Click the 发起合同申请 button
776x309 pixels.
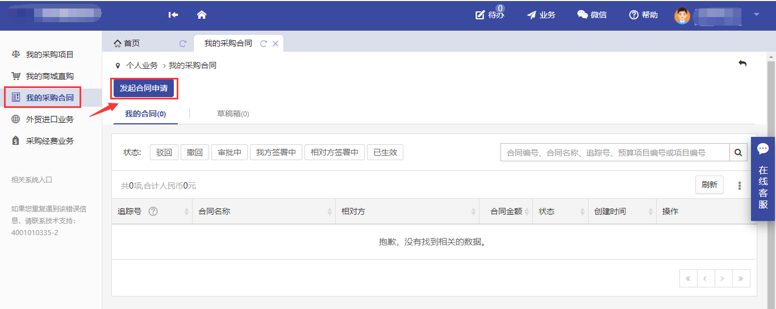pyautogui.click(x=143, y=88)
